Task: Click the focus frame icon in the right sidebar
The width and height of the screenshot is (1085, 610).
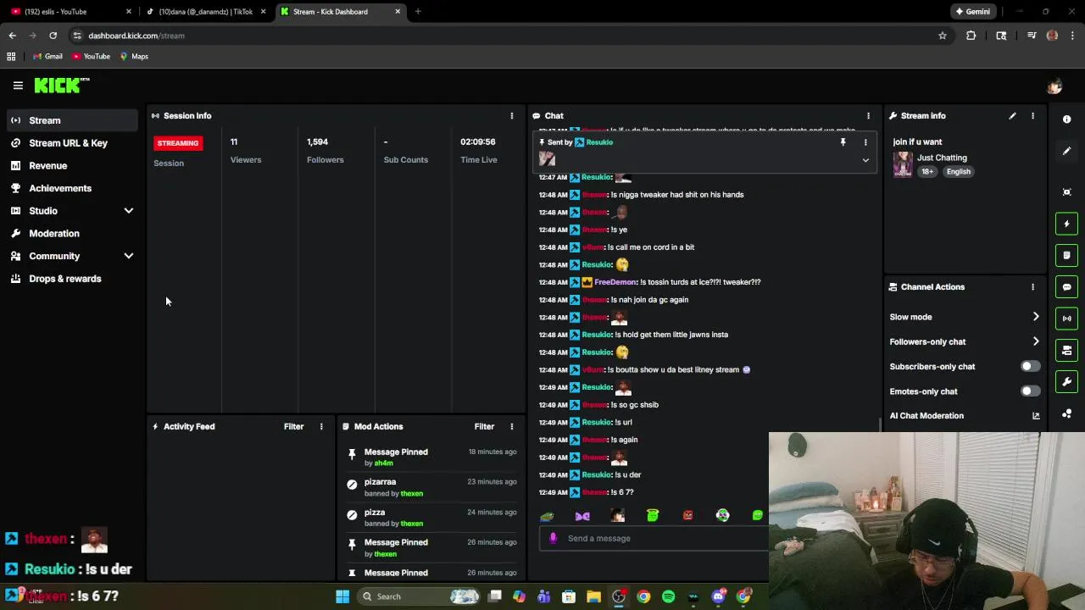Action: coord(1066,192)
